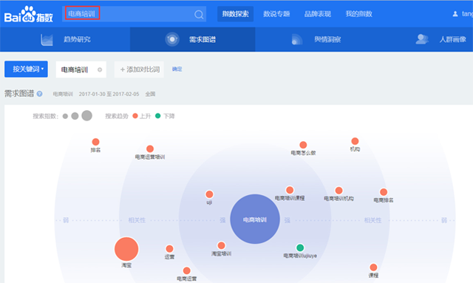This screenshot has width=473, height=283.
Task: Click the search magnifier icon
Action: point(199,14)
